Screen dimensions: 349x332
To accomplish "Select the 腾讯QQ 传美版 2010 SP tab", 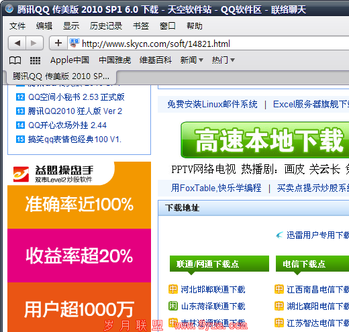I will [x=61, y=76].
